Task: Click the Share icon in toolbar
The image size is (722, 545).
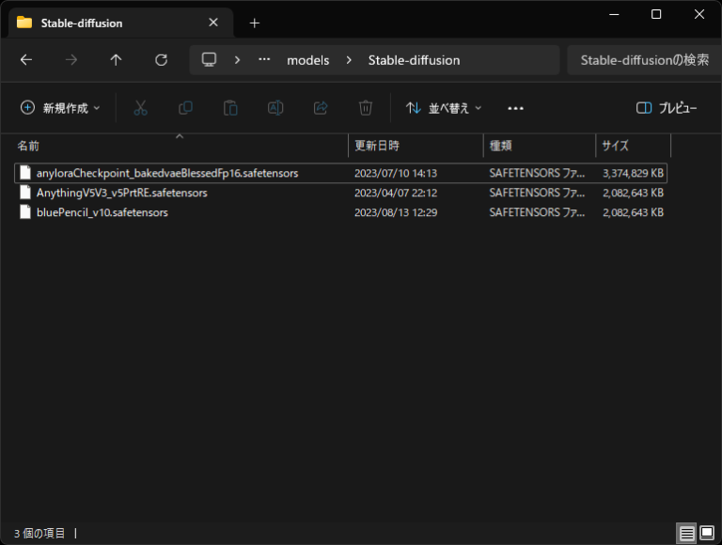Action: click(321, 108)
